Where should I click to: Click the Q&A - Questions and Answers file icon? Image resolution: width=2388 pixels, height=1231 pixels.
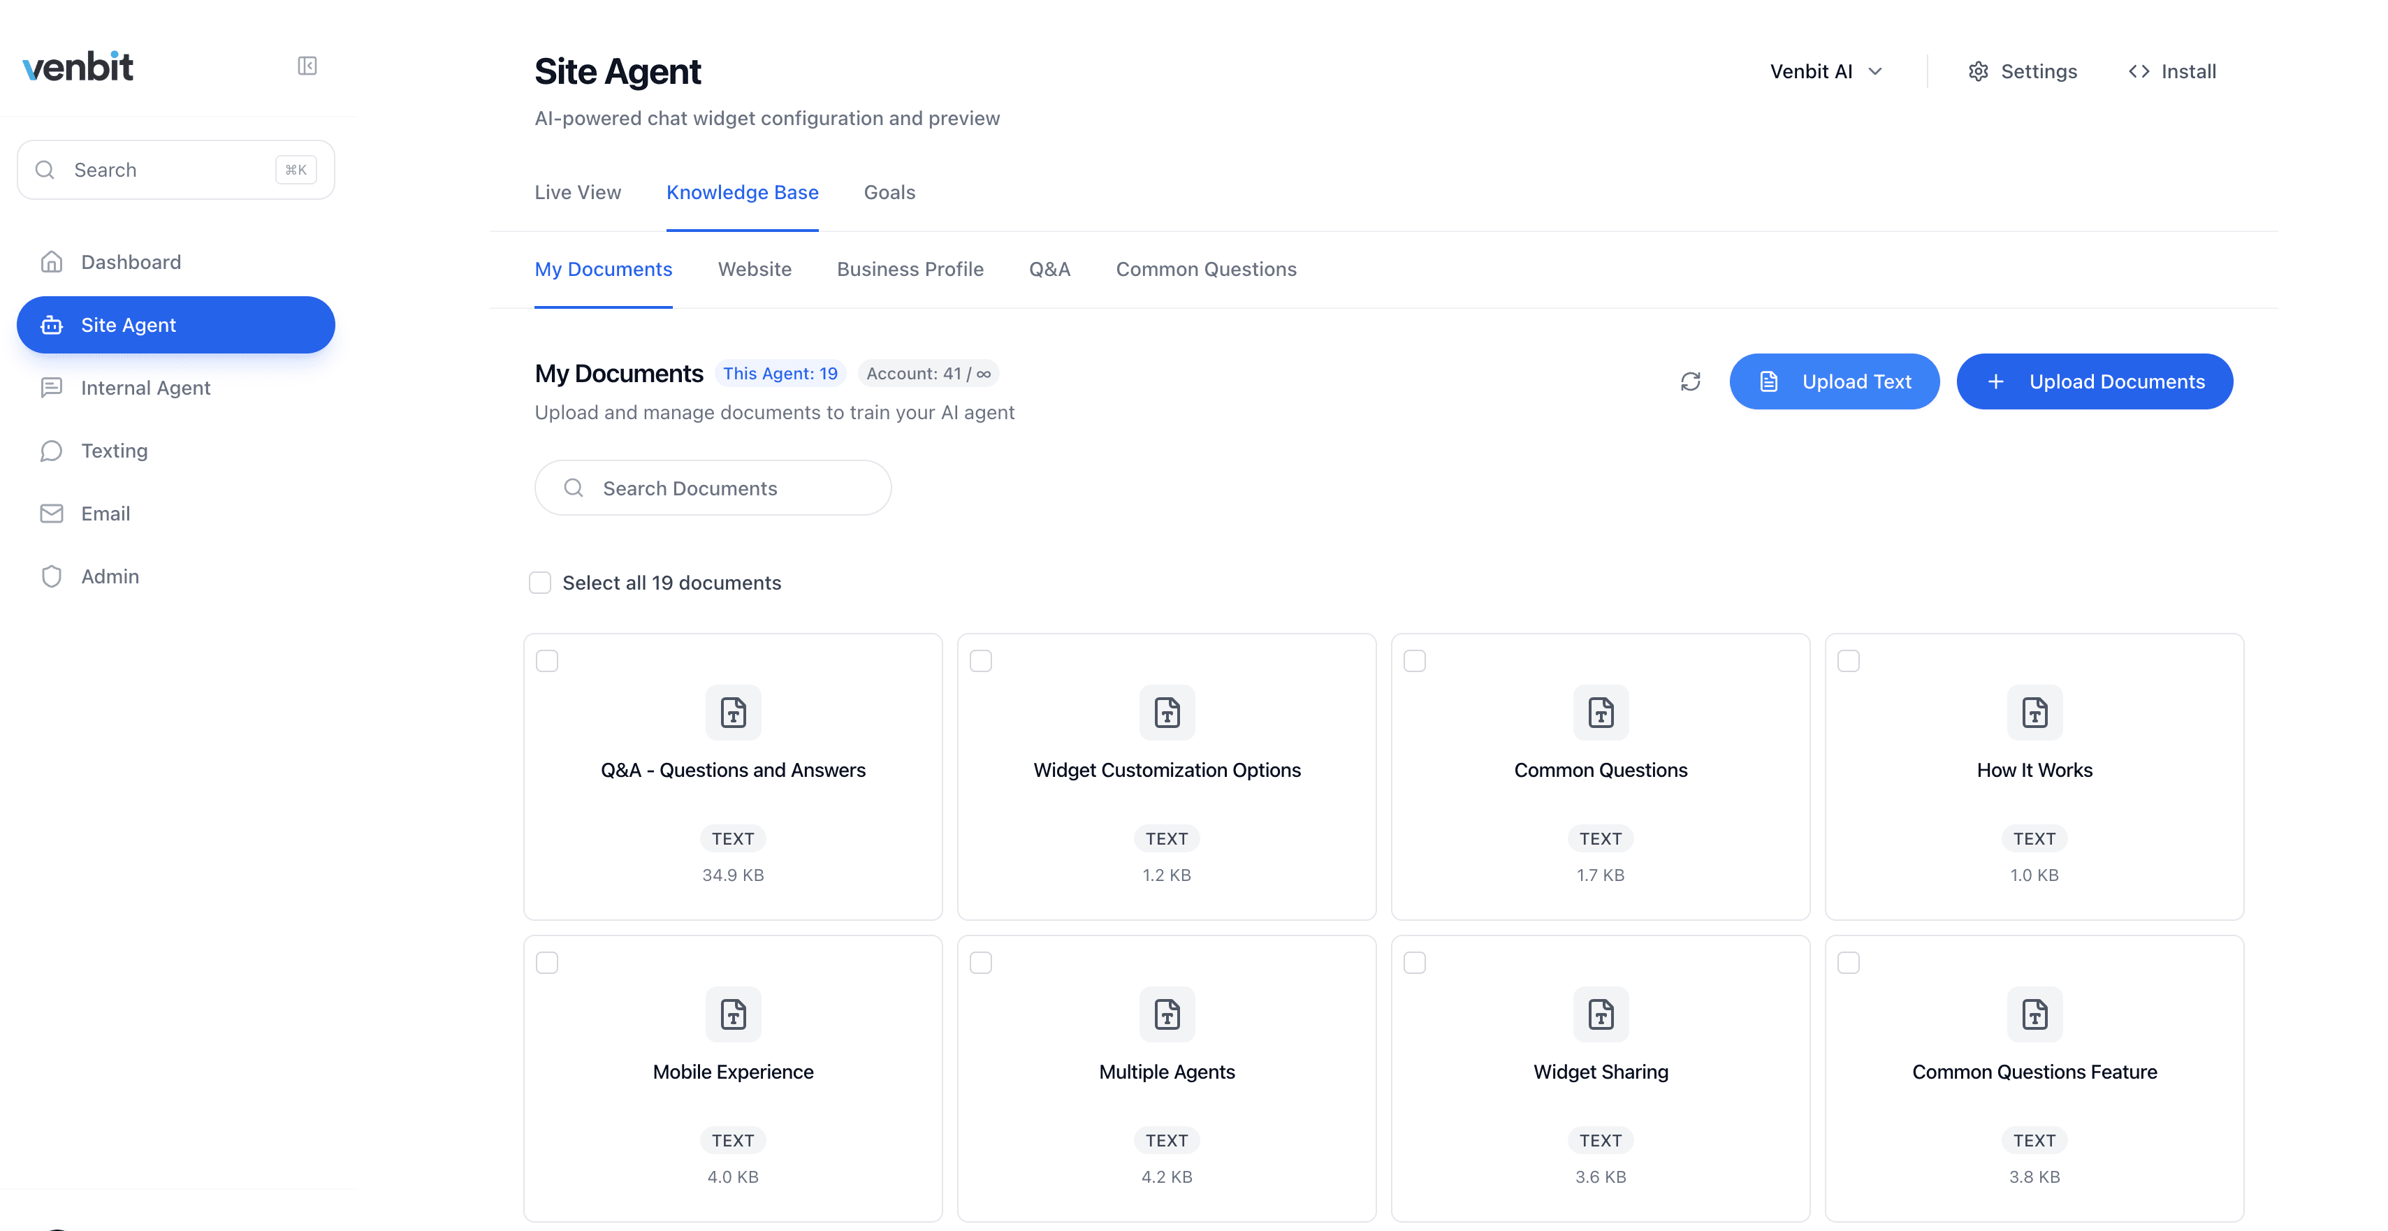734,713
